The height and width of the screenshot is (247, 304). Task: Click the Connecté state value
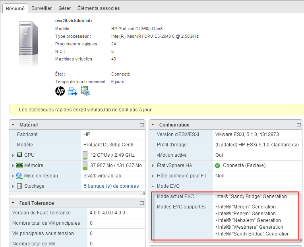(120, 74)
